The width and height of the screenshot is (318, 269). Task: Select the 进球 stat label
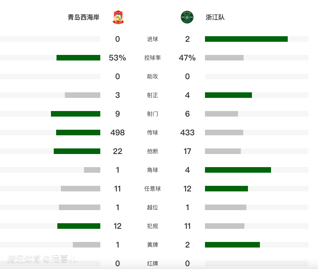[x=152, y=39]
